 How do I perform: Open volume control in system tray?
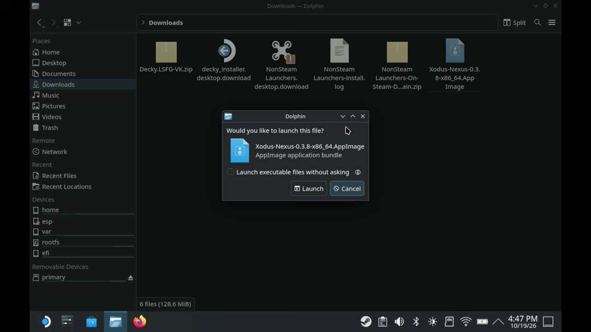399,321
